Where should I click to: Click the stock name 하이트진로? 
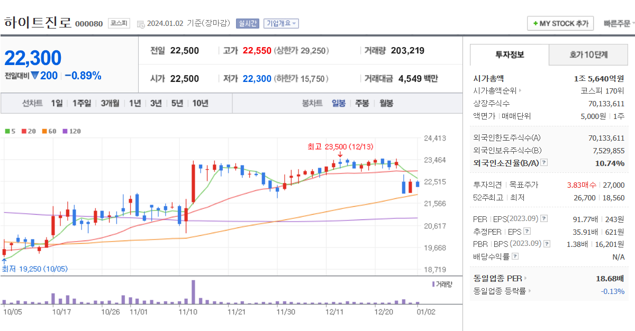pyautogui.click(x=37, y=23)
